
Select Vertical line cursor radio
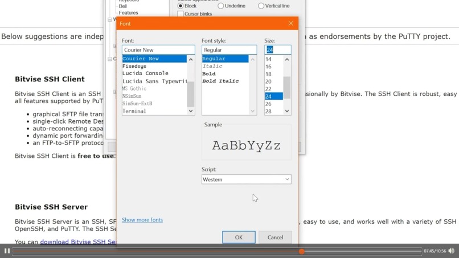[x=261, y=6]
